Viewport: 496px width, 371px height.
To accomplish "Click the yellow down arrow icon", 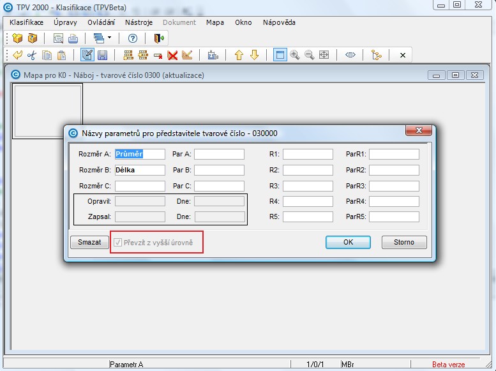I will tap(254, 55).
